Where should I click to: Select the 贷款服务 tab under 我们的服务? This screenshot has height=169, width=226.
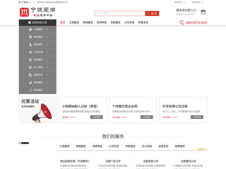pos(131,146)
